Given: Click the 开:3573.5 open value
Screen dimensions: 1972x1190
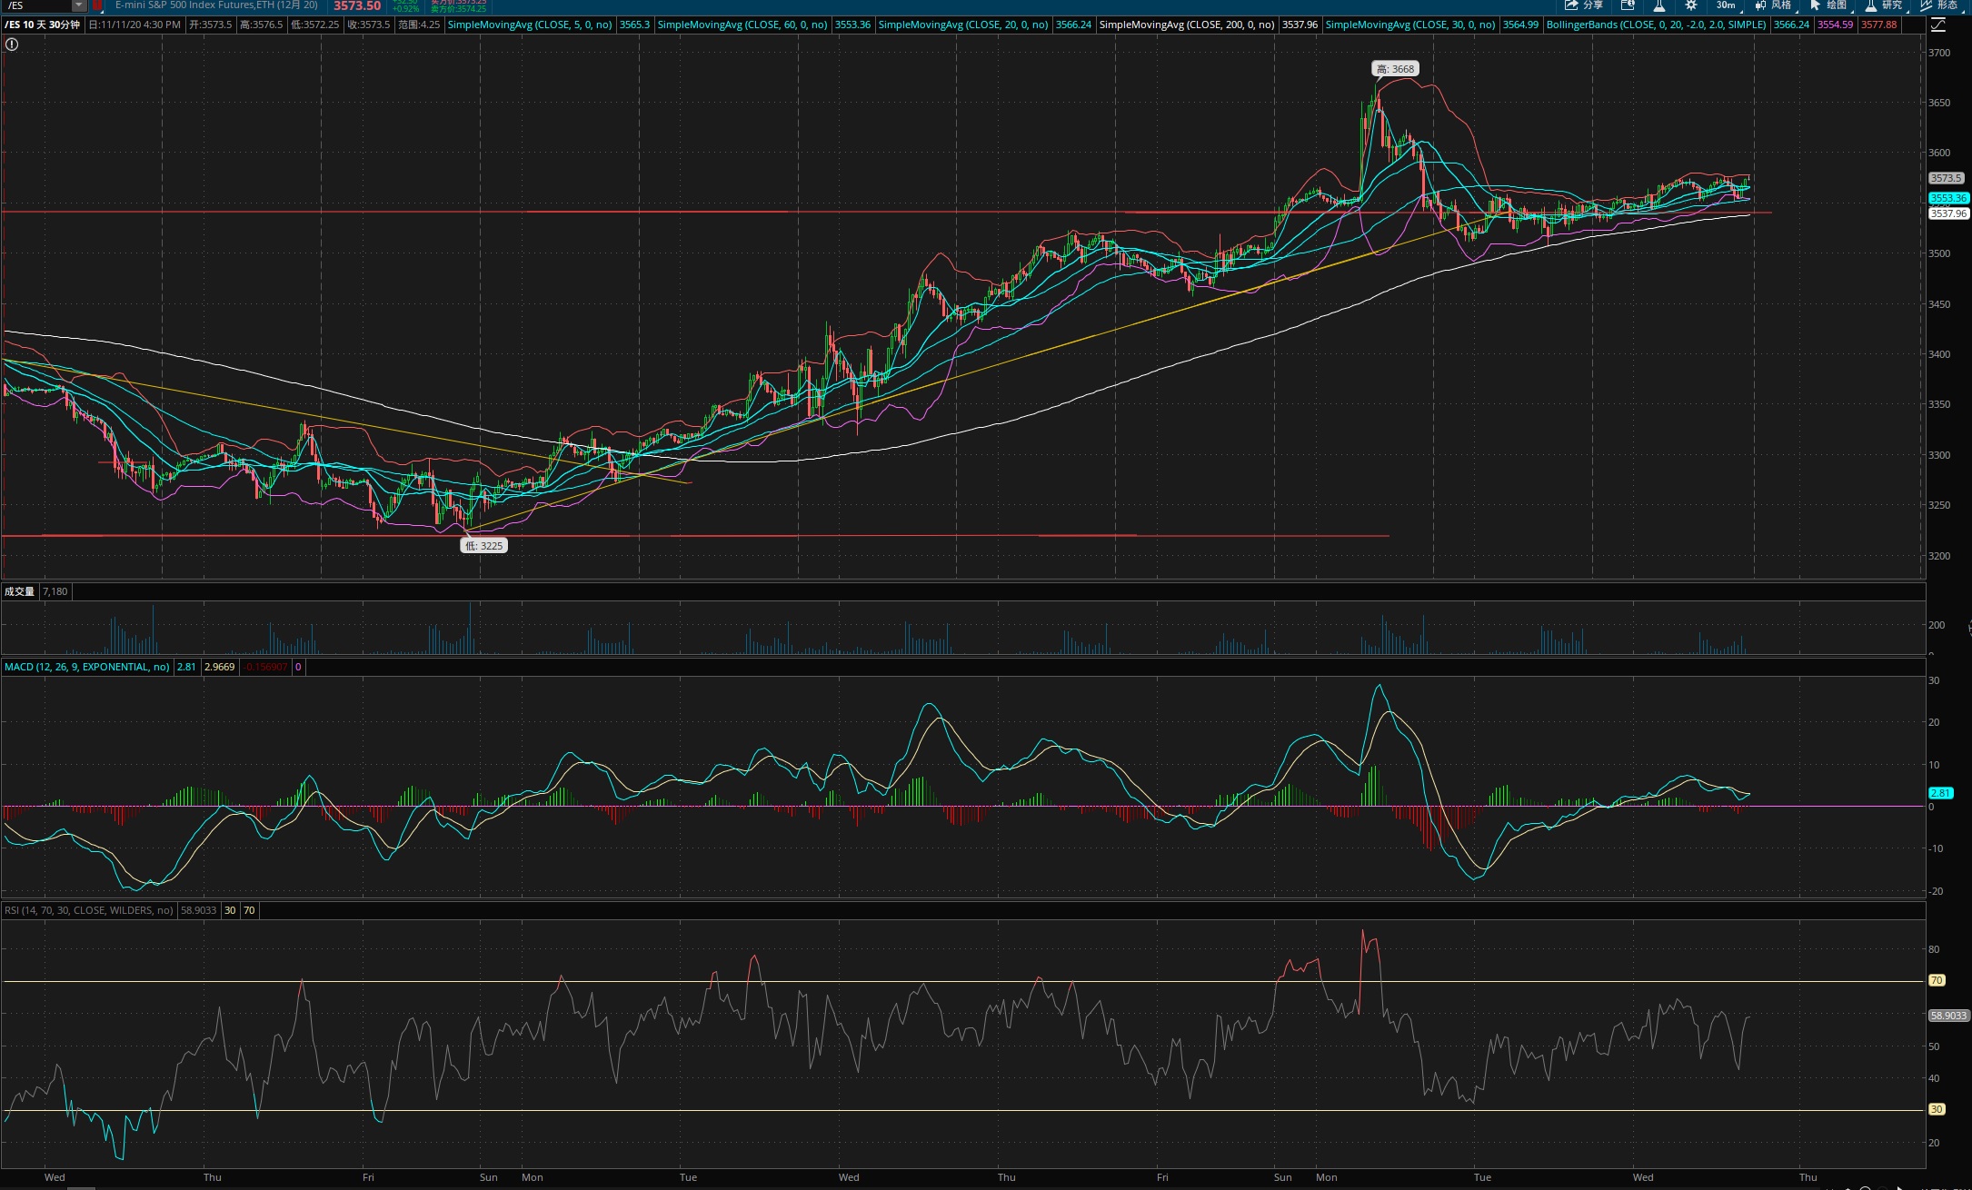Looking at the screenshot, I should pyautogui.click(x=210, y=25).
